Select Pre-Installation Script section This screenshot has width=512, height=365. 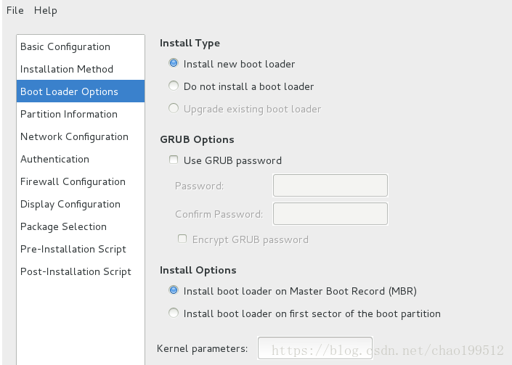tap(81, 249)
